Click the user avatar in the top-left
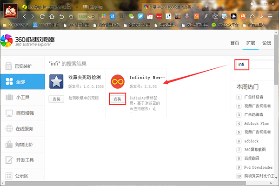The height and width of the screenshot is (186, 279). [x=11, y=11]
